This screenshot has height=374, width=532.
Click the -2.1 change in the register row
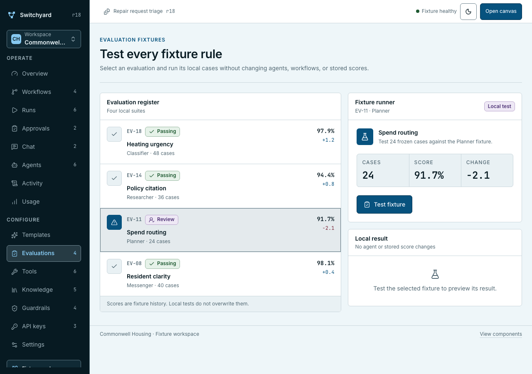point(328,228)
